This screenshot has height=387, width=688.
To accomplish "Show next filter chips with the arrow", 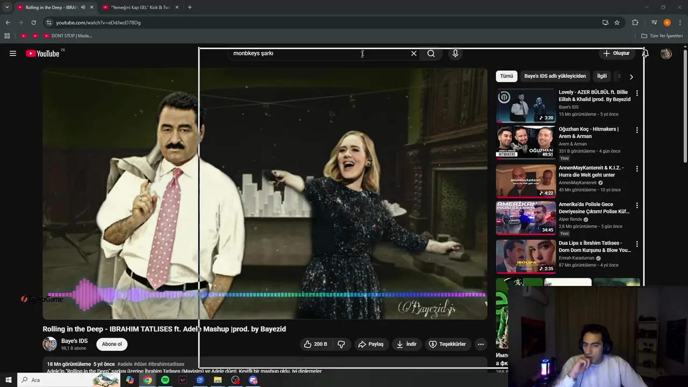I will click(x=631, y=76).
